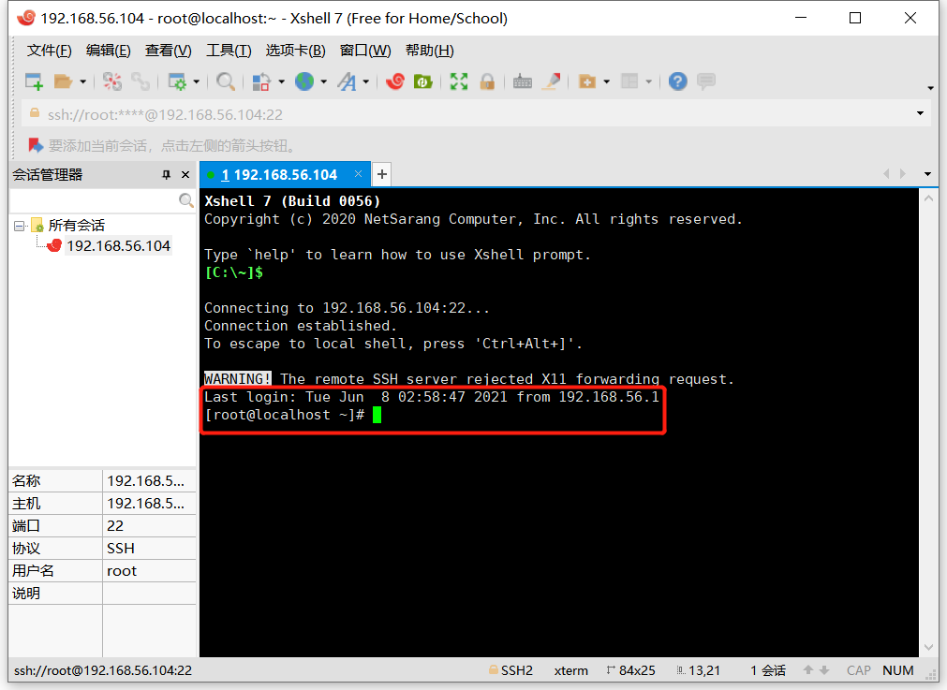This screenshot has height=690, width=947.
Task: Click the tab layout arrangement icon
Action: pos(629,81)
